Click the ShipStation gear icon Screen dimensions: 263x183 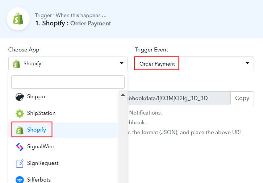(x=20, y=113)
